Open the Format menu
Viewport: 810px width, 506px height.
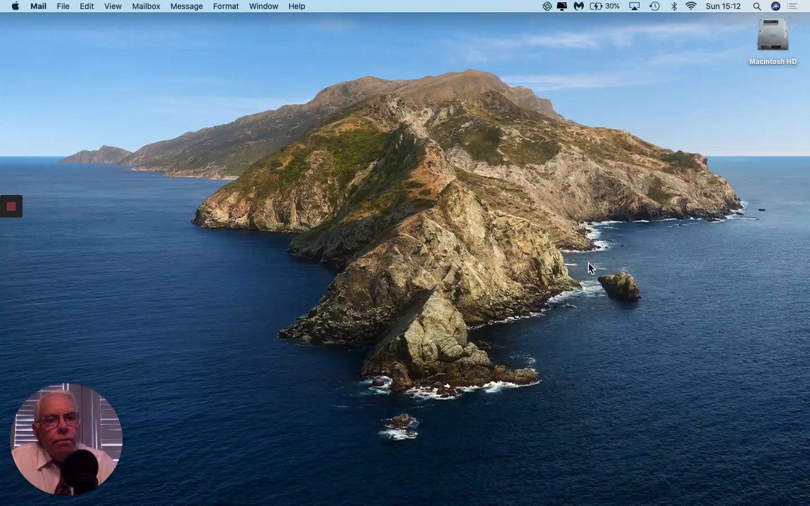point(225,6)
